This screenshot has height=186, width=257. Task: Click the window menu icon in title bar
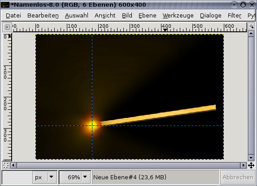point(5,5)
